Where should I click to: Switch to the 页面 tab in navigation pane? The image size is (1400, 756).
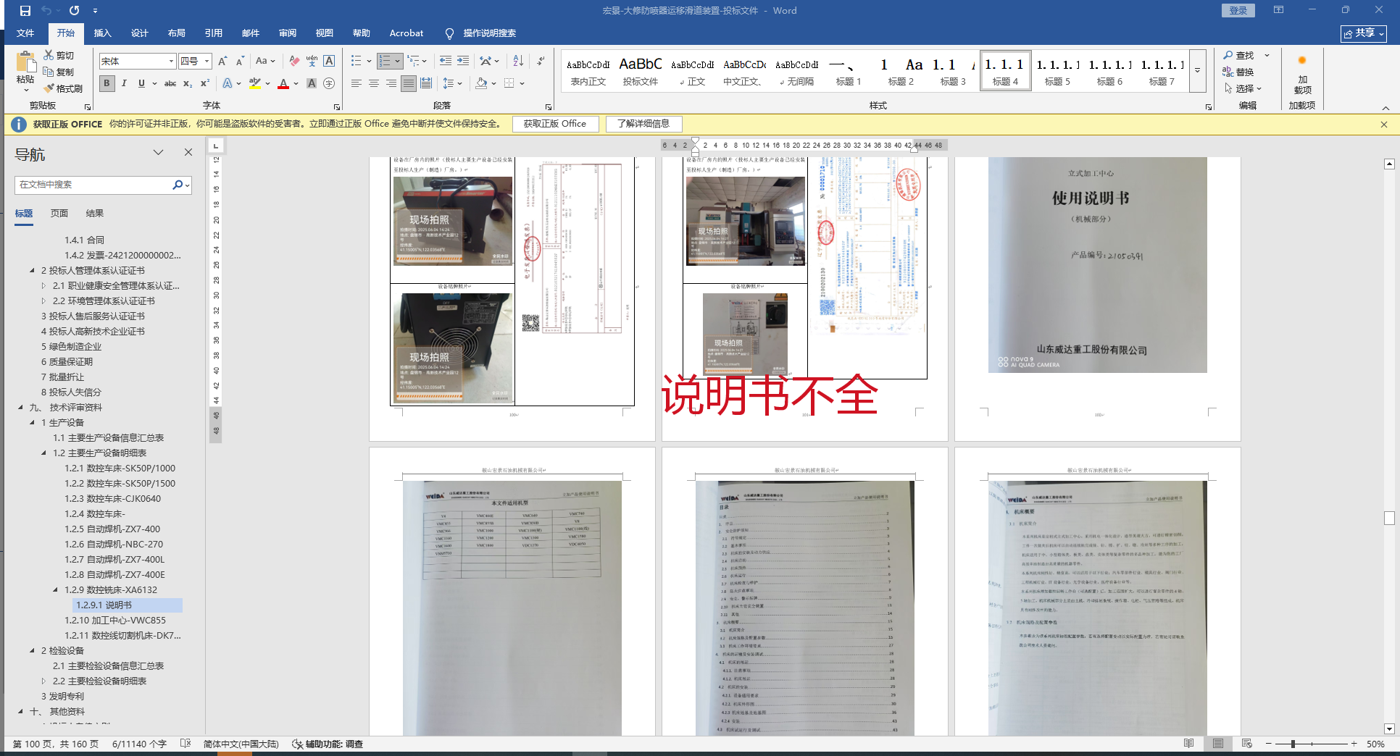pyautogui.click(x=59, y=214)
